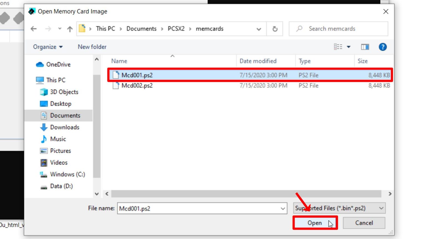
Task: Click the PCSX2 breadcrumb in address bar
Action: (176, 28)
